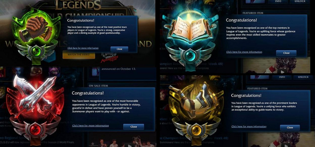The image size is (315, 147).
Task: Click the green gem below the teamwork crest
Action: coord(37,52)
